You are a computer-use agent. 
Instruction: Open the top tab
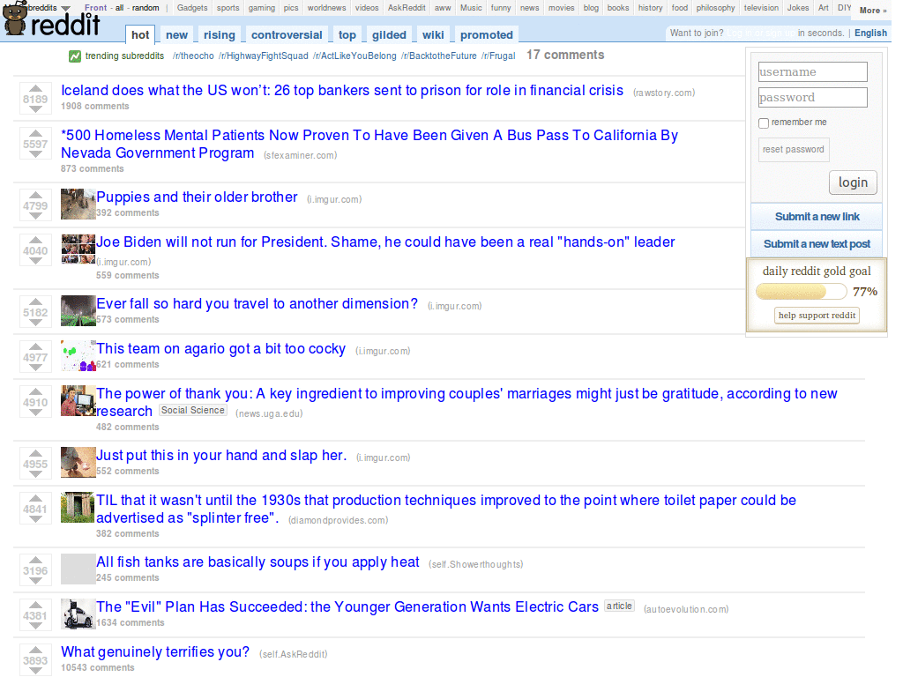pos(347,34)
